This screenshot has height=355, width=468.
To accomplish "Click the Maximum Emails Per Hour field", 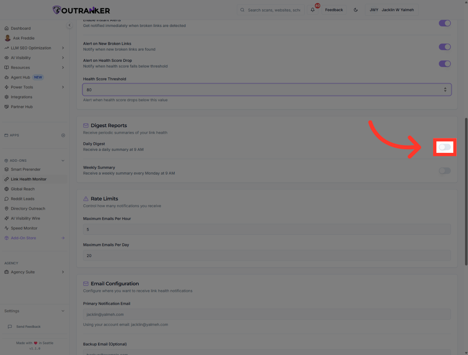I will (x=267, y=229).
